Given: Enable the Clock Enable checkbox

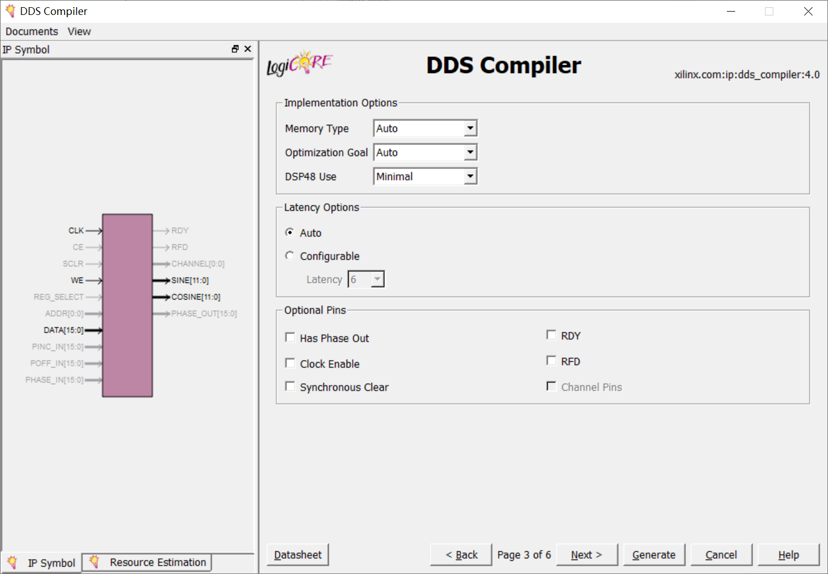Looking at the screenshot, I should coord(290,363).
